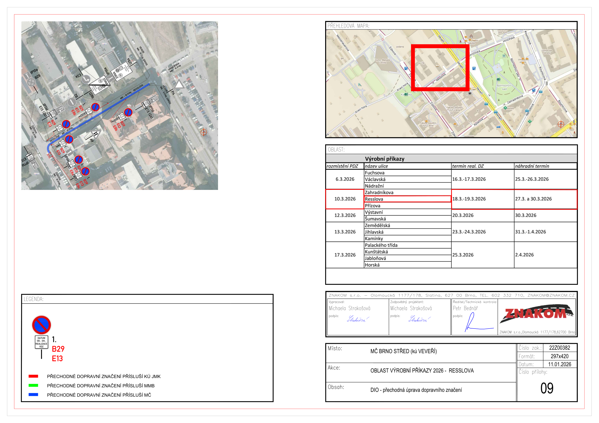Click 'OBLAST VÝROBNÍ PŘÍKAZY 2026 - RESSLOVA' title
Screen dimensions: 599x423
(422, 370)
